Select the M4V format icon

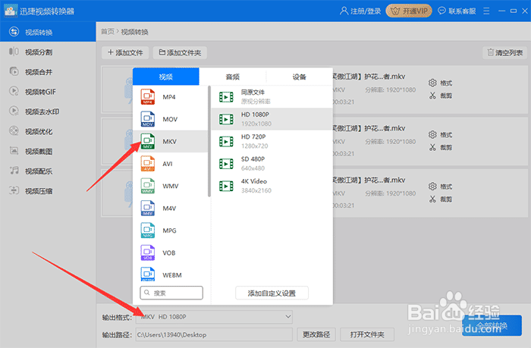(x=148, y=208)
